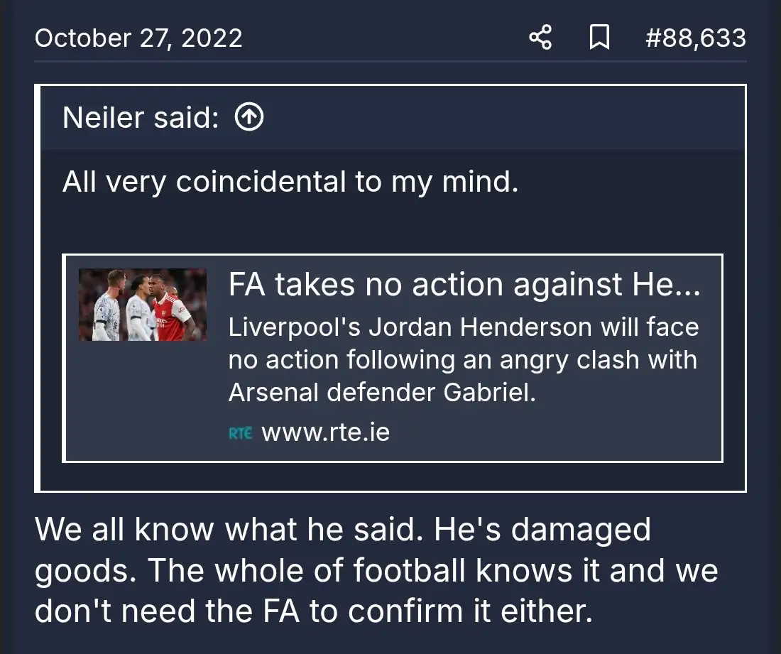
Task: Click the "Neiler said:" quote attribution
Action: (141, 118)
